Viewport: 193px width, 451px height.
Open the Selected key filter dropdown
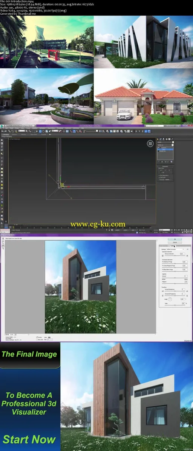pos(164,230)
